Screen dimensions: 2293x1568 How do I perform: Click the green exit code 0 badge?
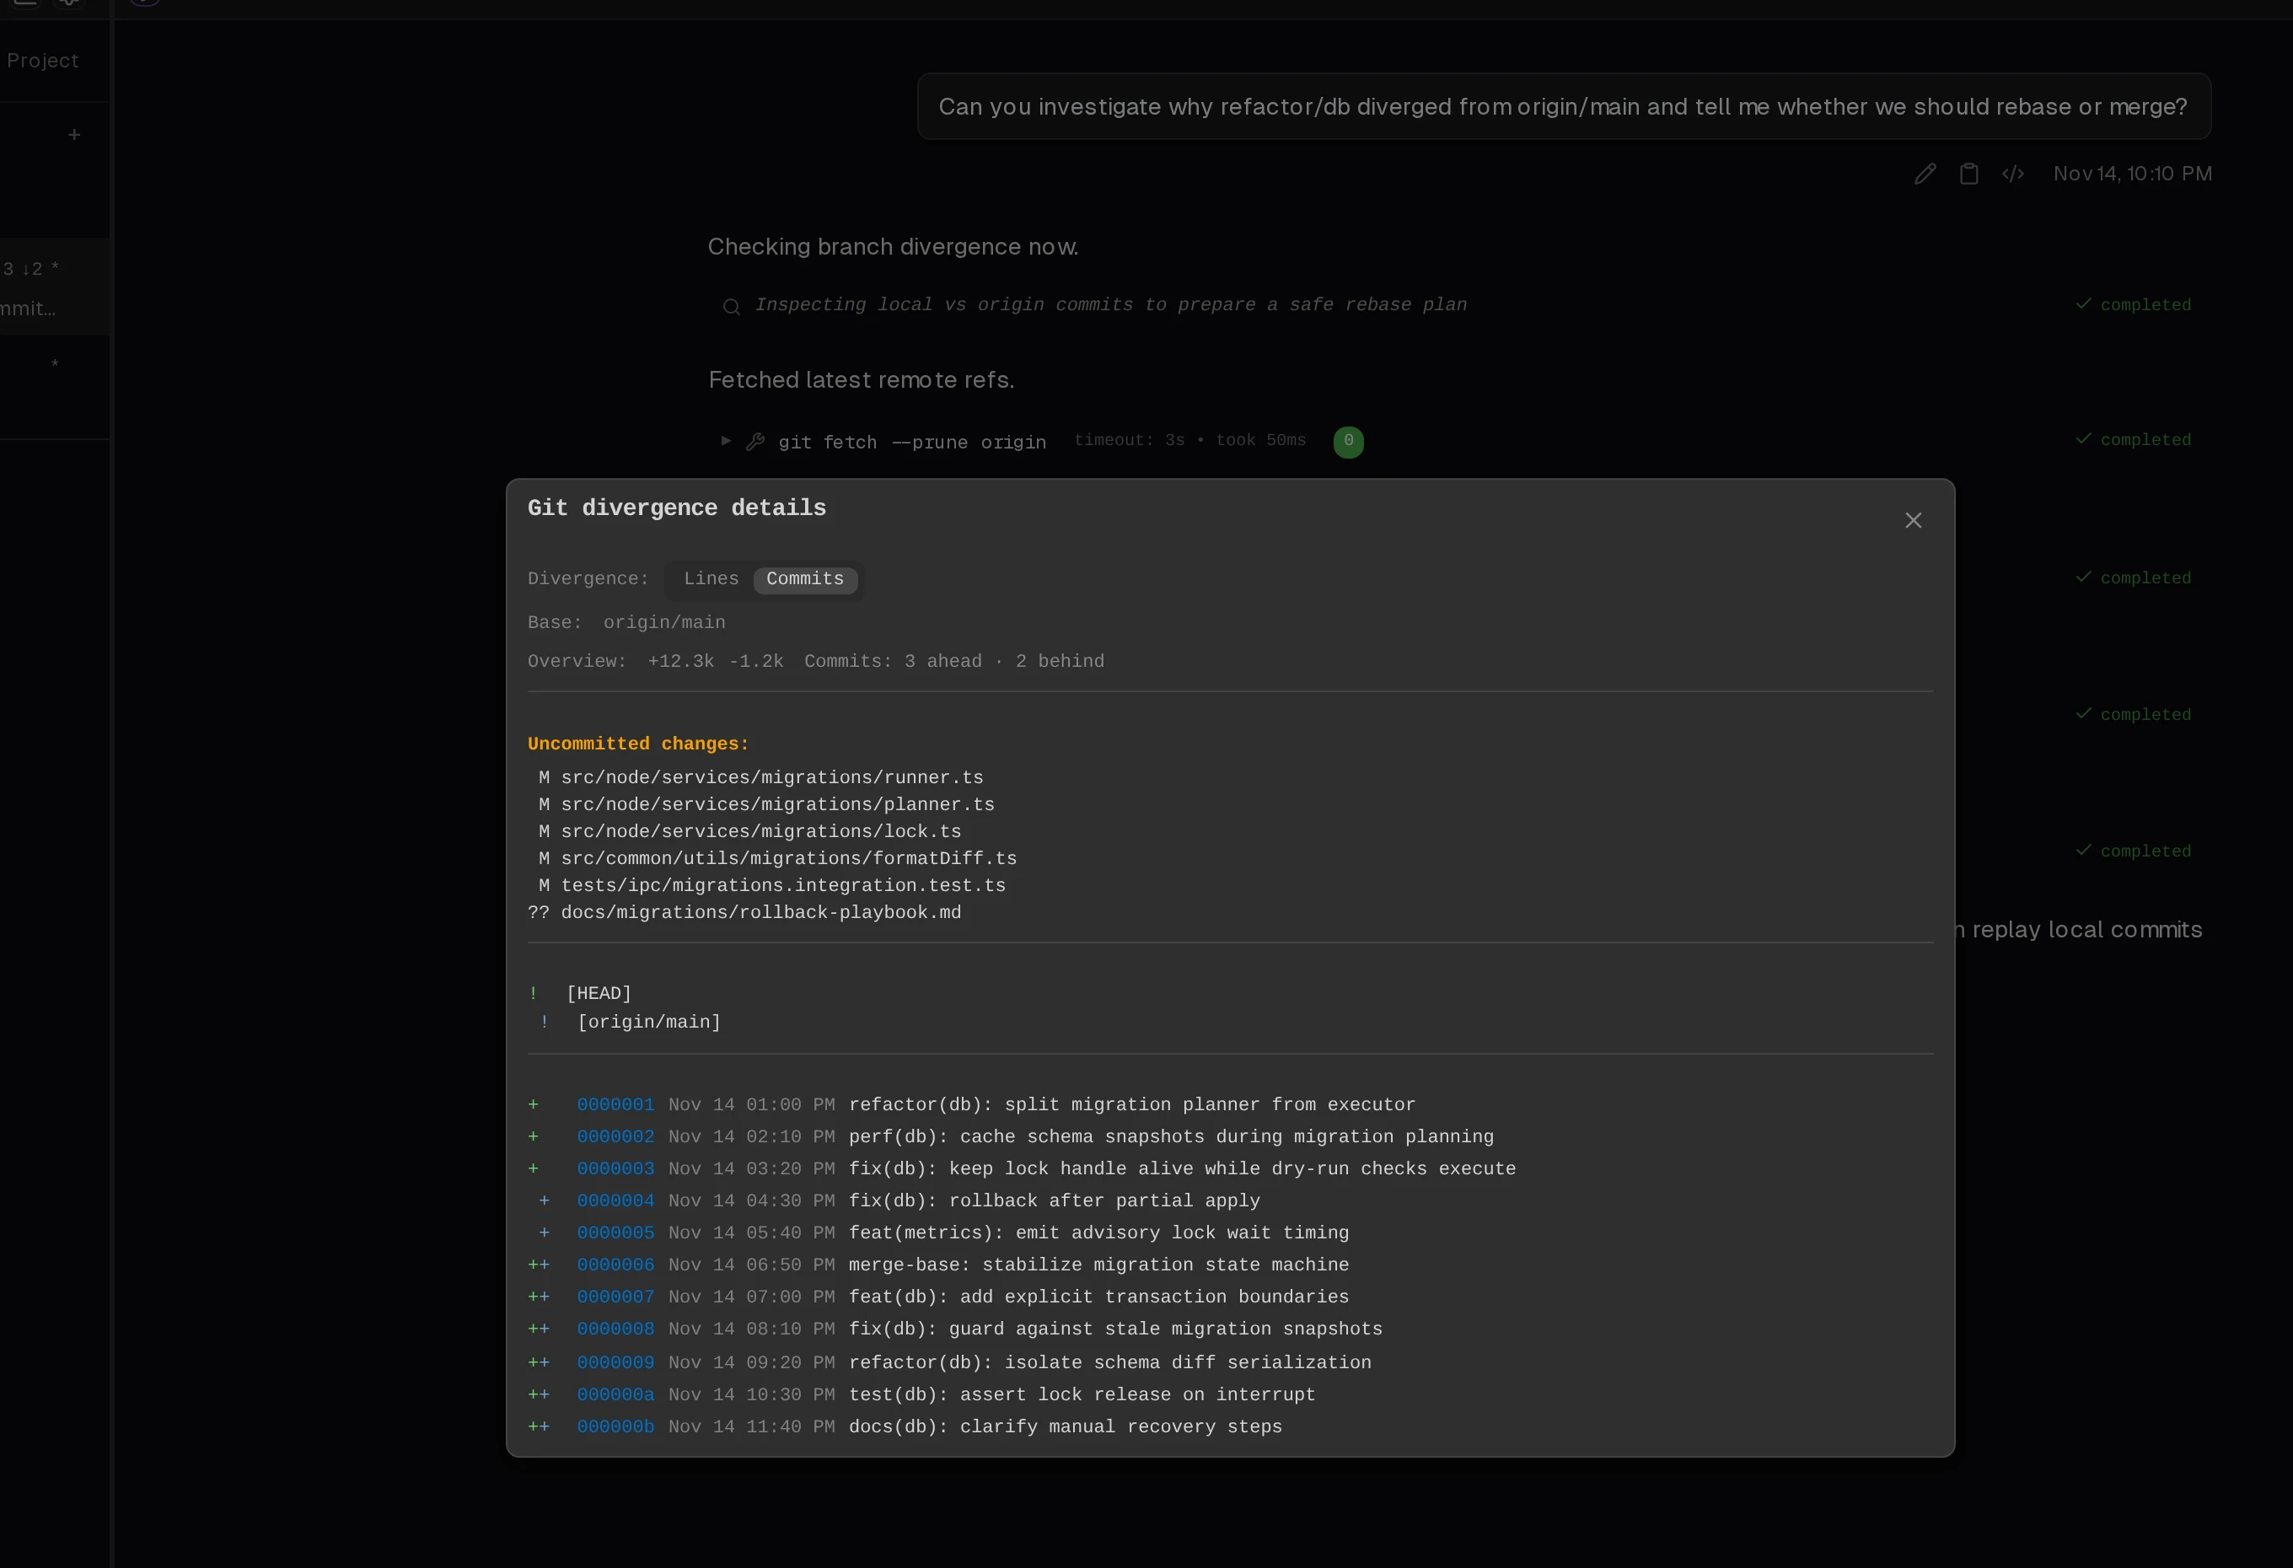pyautogui.click(x=1348, y=441)
